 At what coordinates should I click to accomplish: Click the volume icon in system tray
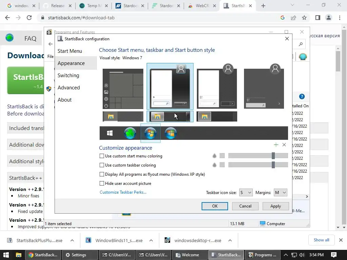coord(302,255)
